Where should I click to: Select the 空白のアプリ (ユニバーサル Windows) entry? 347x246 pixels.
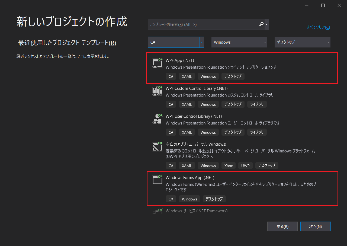pos(196,144)
